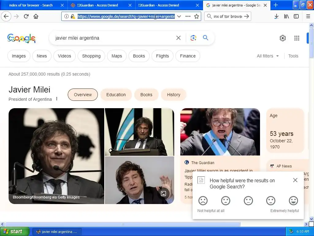Select the Books knowledge panel chip
The width and height of the screenshot is (314, 236).
[146, 95]
